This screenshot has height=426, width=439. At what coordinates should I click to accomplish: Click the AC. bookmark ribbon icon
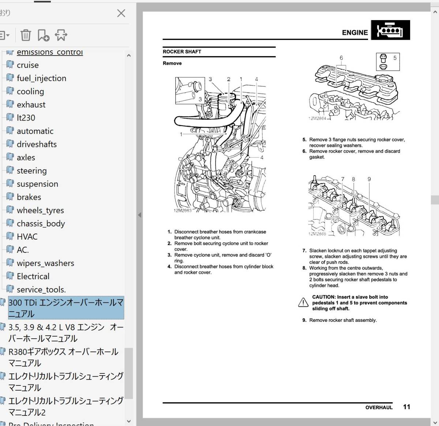pyautogui.click(x=10, y=250)
